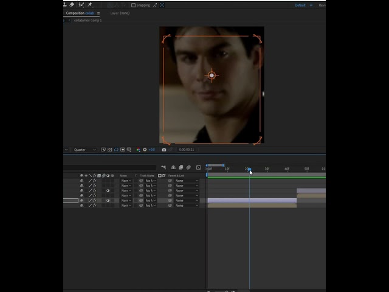Toggle the shy switch on the bottom layer
Viewport: 389px width, 292px height.
click(81, 206)
